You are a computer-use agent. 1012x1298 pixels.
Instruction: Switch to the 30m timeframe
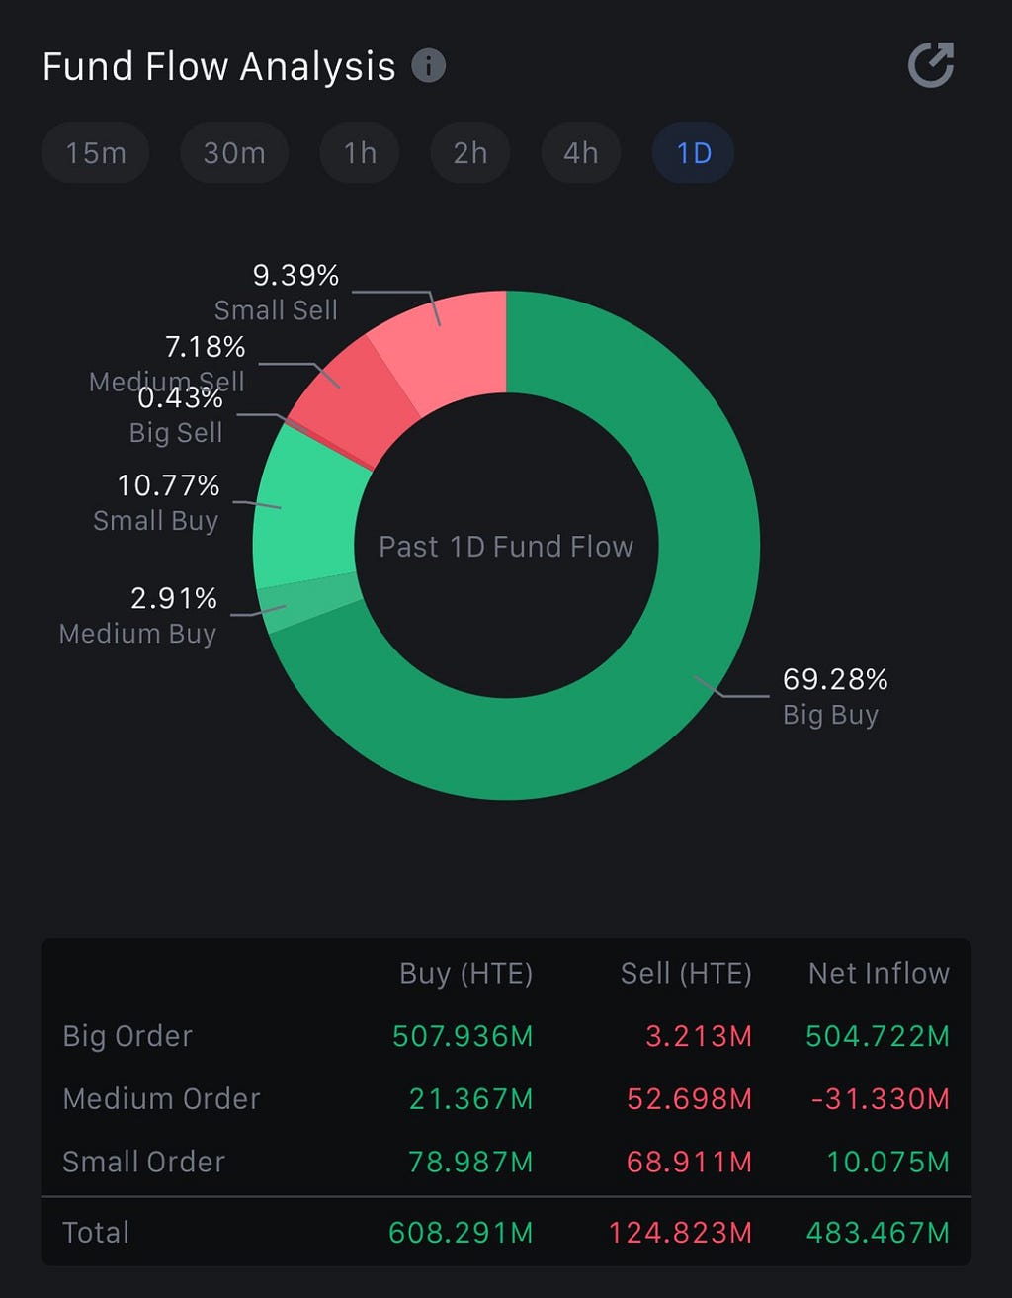click(234, 153)
